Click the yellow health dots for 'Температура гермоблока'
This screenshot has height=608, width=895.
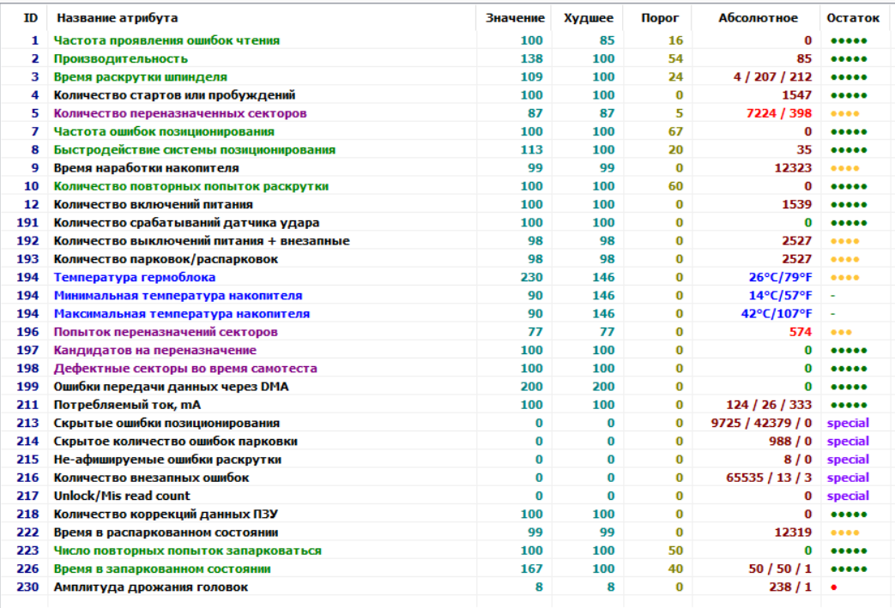pos(844,278)
